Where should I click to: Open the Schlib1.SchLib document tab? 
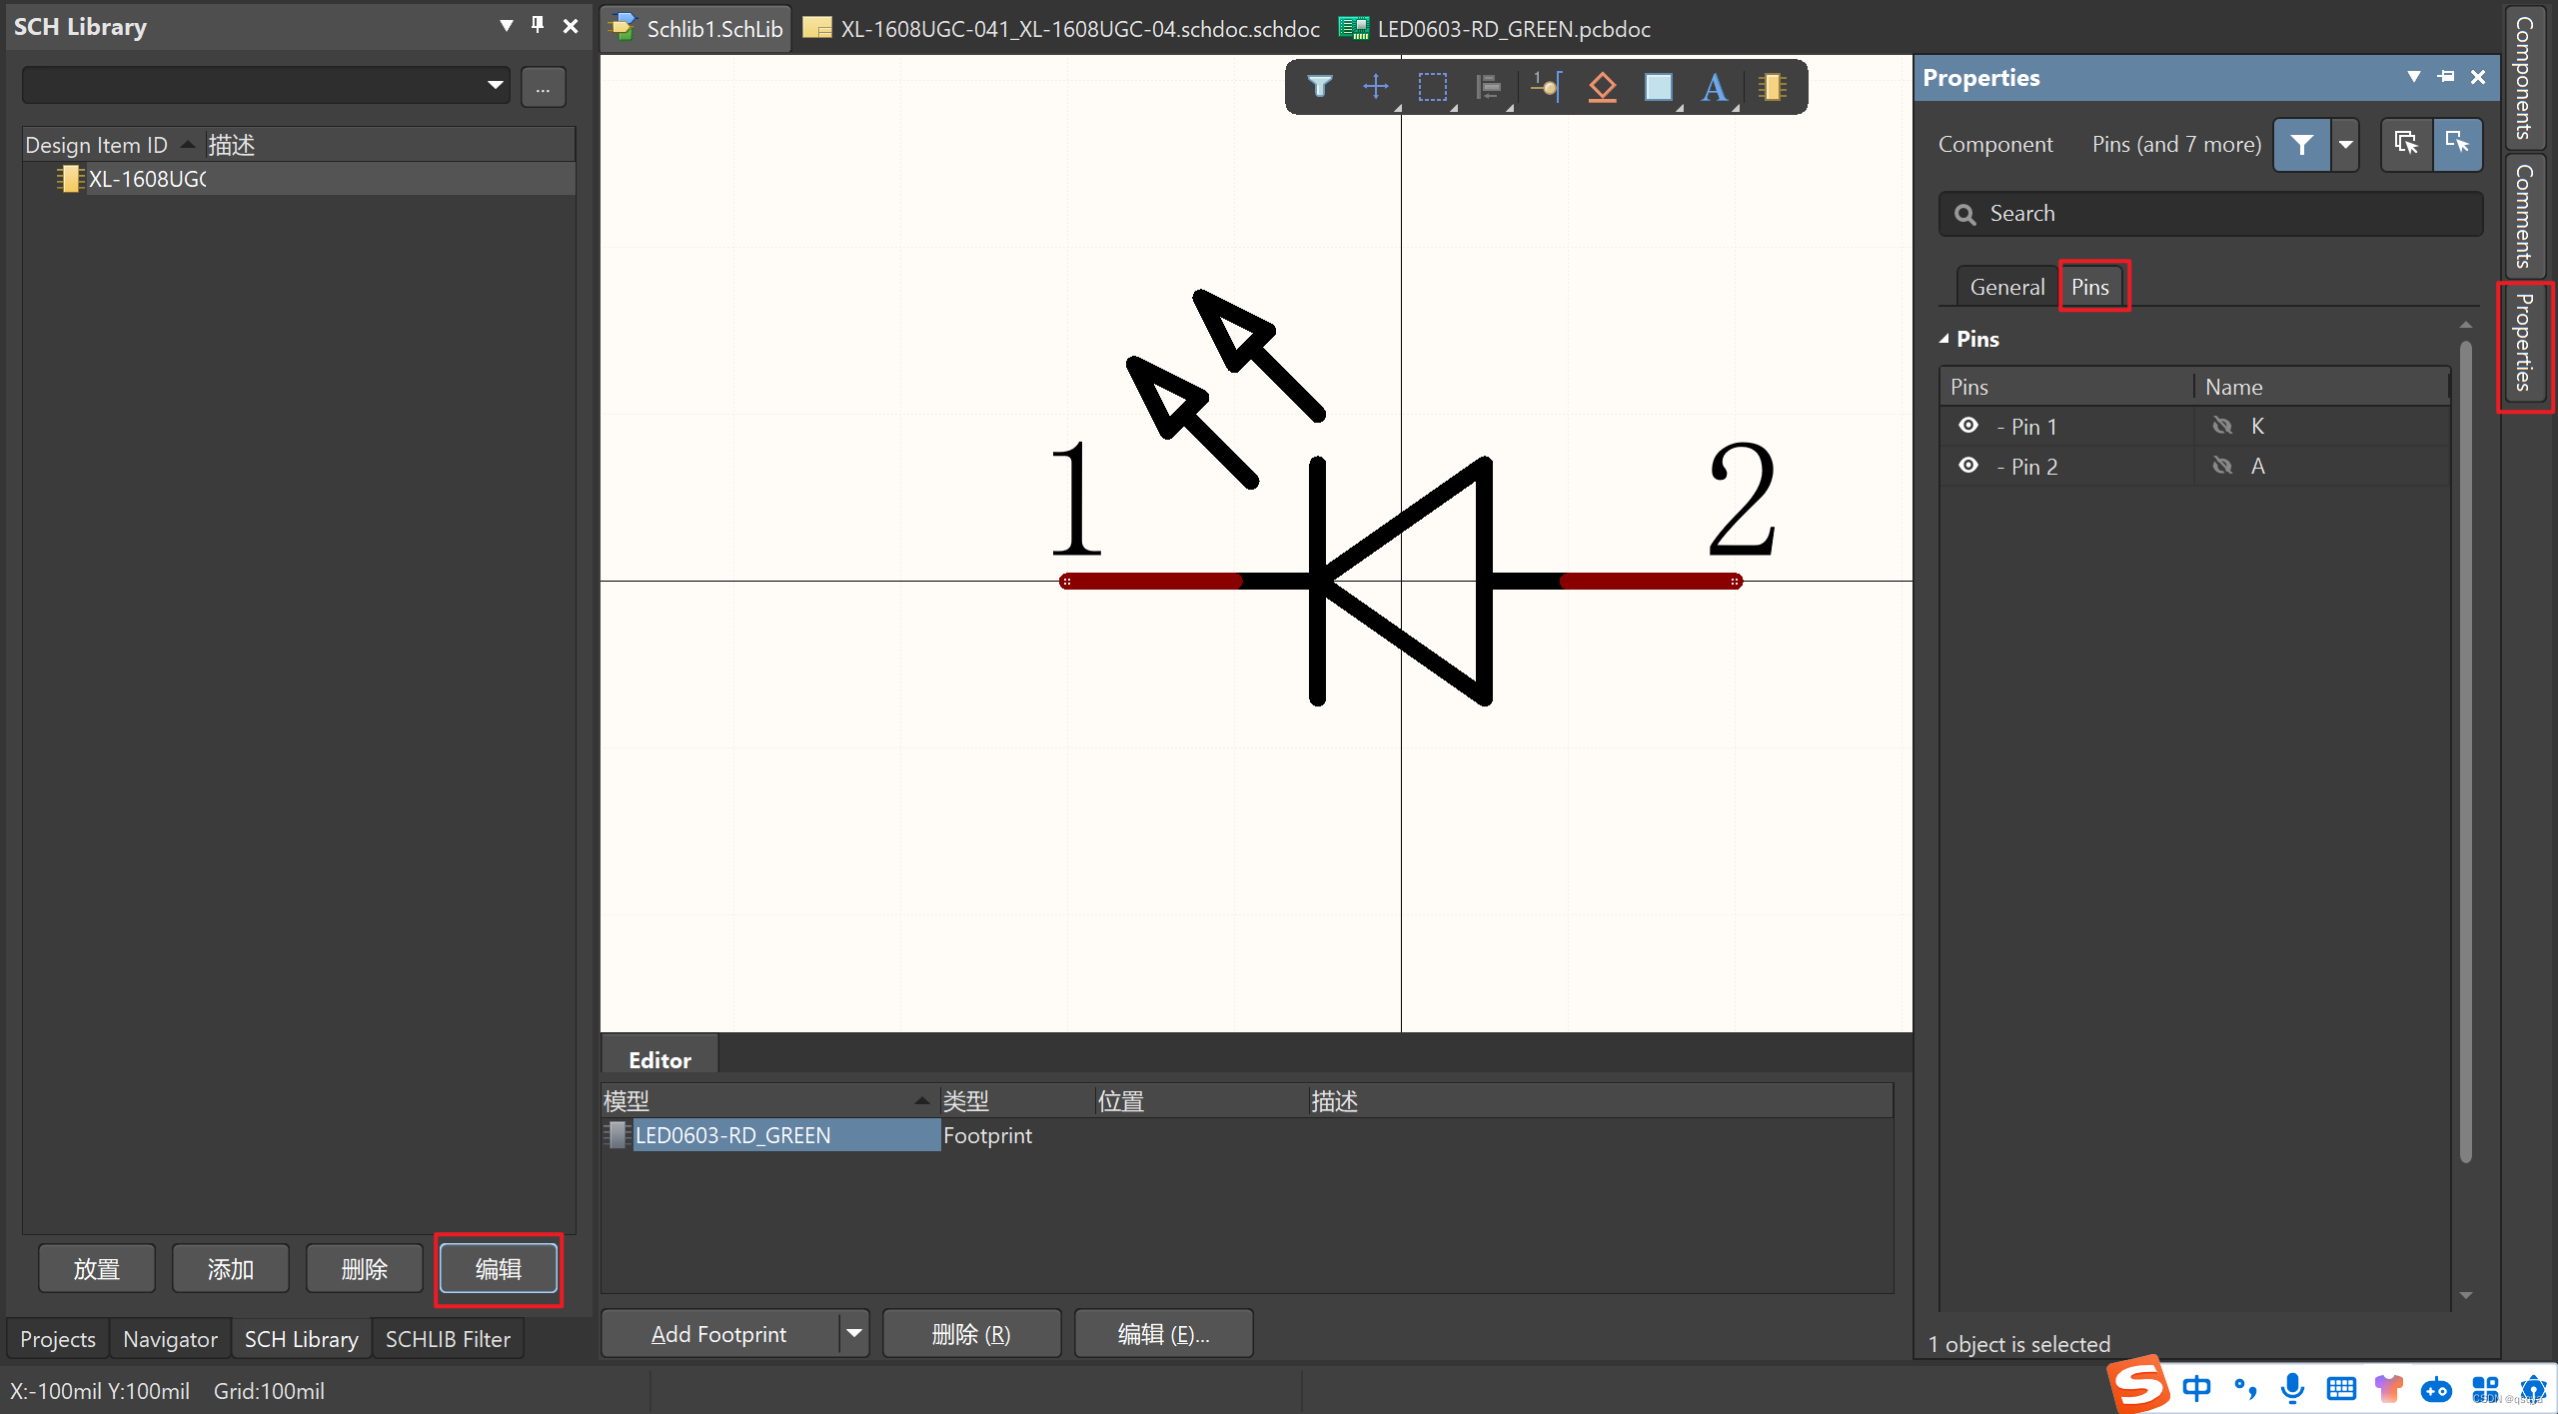pos(698,29)
